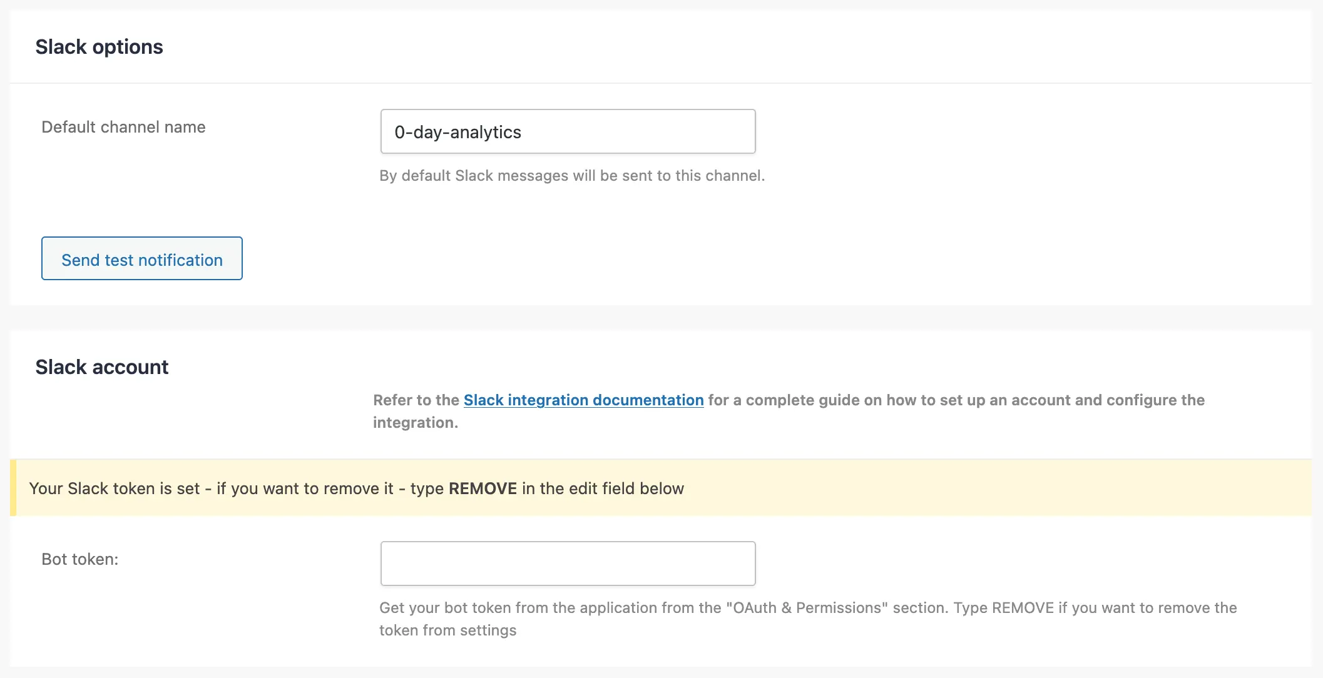Click the channel description text below the input
Viewport: 1323px width, 678px height.
pyautogui.click(x=572, y=176)
